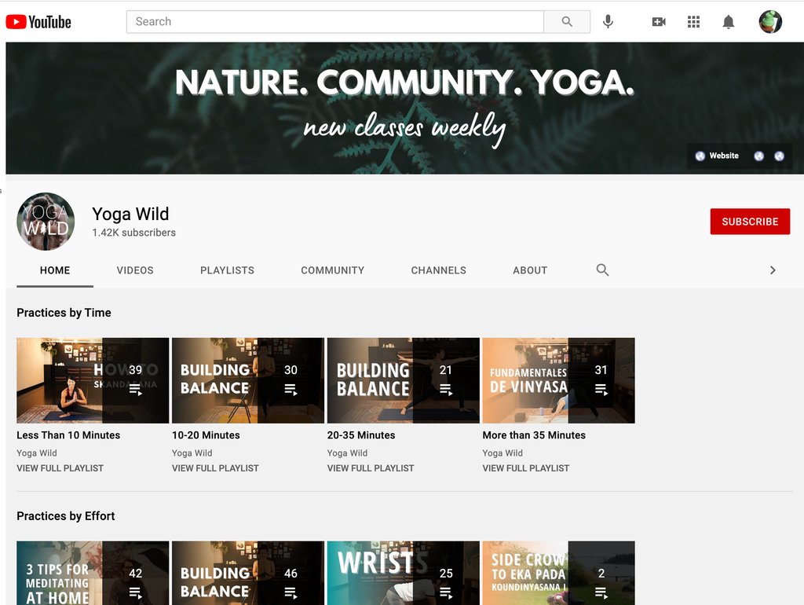Open the More than 35 Minutes playlist thumbnail
804x605 pixels.
pyautogui.click(x=558, y=380)
